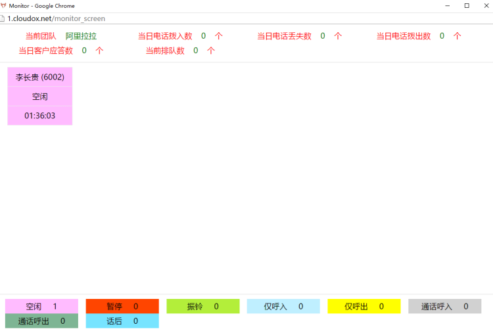Select the team name 阿里拉拉
Screen dimensions: 493x335
pyautogui.click(x=81, y=36)
